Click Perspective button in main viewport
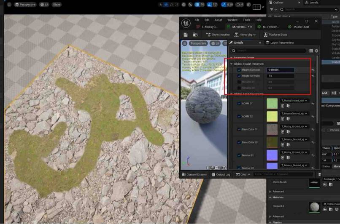The width and height of the screenshot is (340, 224). 25,5
